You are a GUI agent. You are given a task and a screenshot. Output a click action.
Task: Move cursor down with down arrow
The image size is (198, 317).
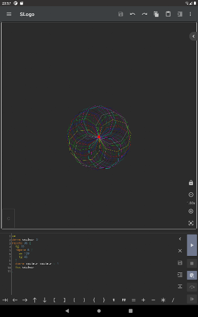click(45, 300)
